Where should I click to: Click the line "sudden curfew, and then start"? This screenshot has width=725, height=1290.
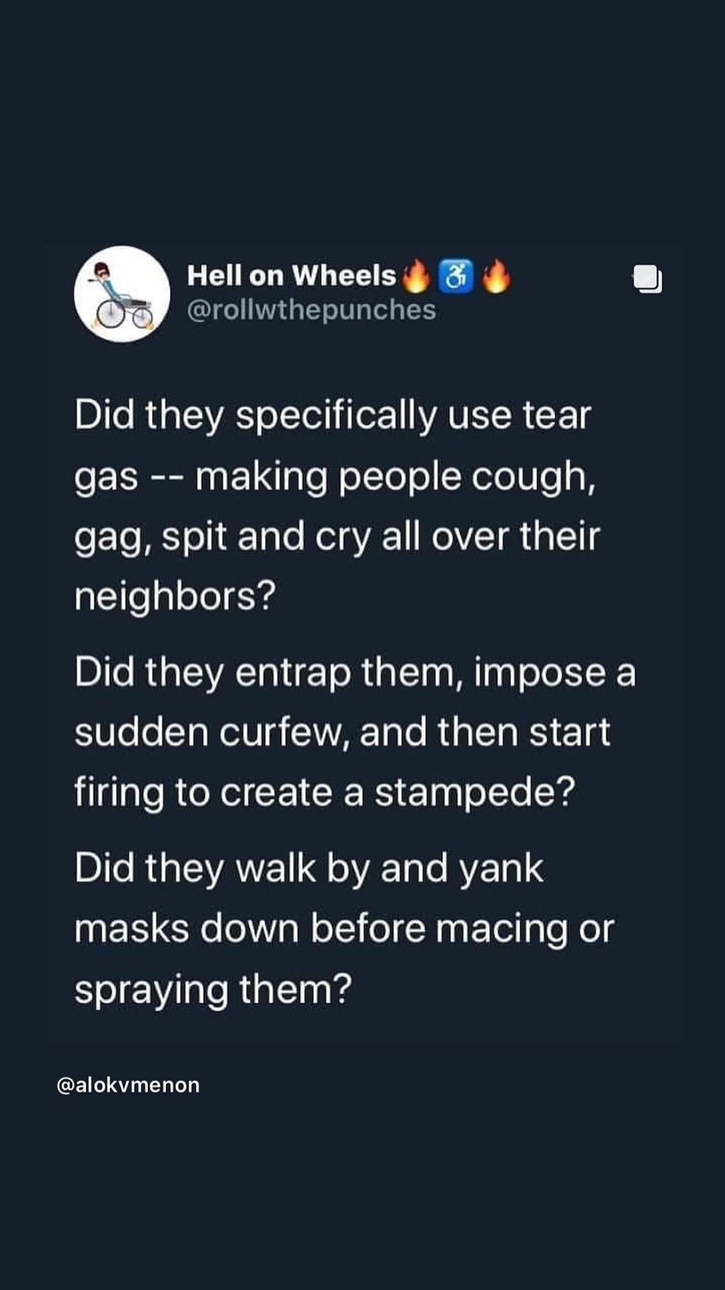[342, 732]
